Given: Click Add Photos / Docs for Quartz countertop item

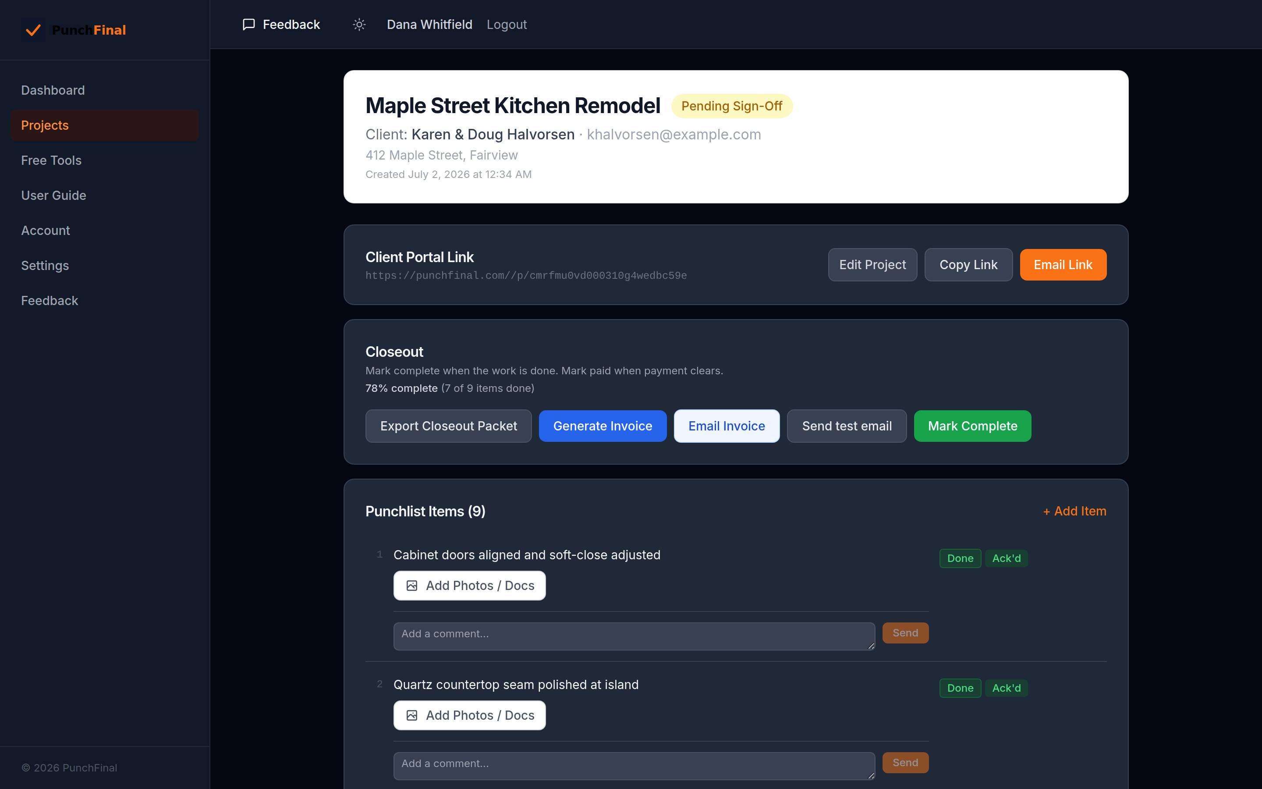Looking at the screenshot, I should point(469,715).
